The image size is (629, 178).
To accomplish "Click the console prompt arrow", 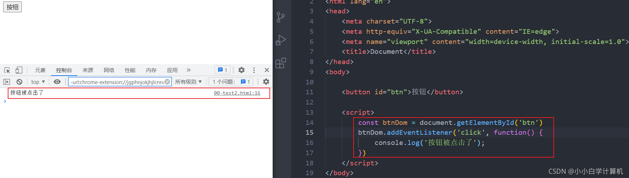I will tap(5, 101).
